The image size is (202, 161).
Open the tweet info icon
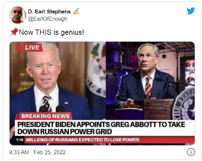tap(191, 152)
